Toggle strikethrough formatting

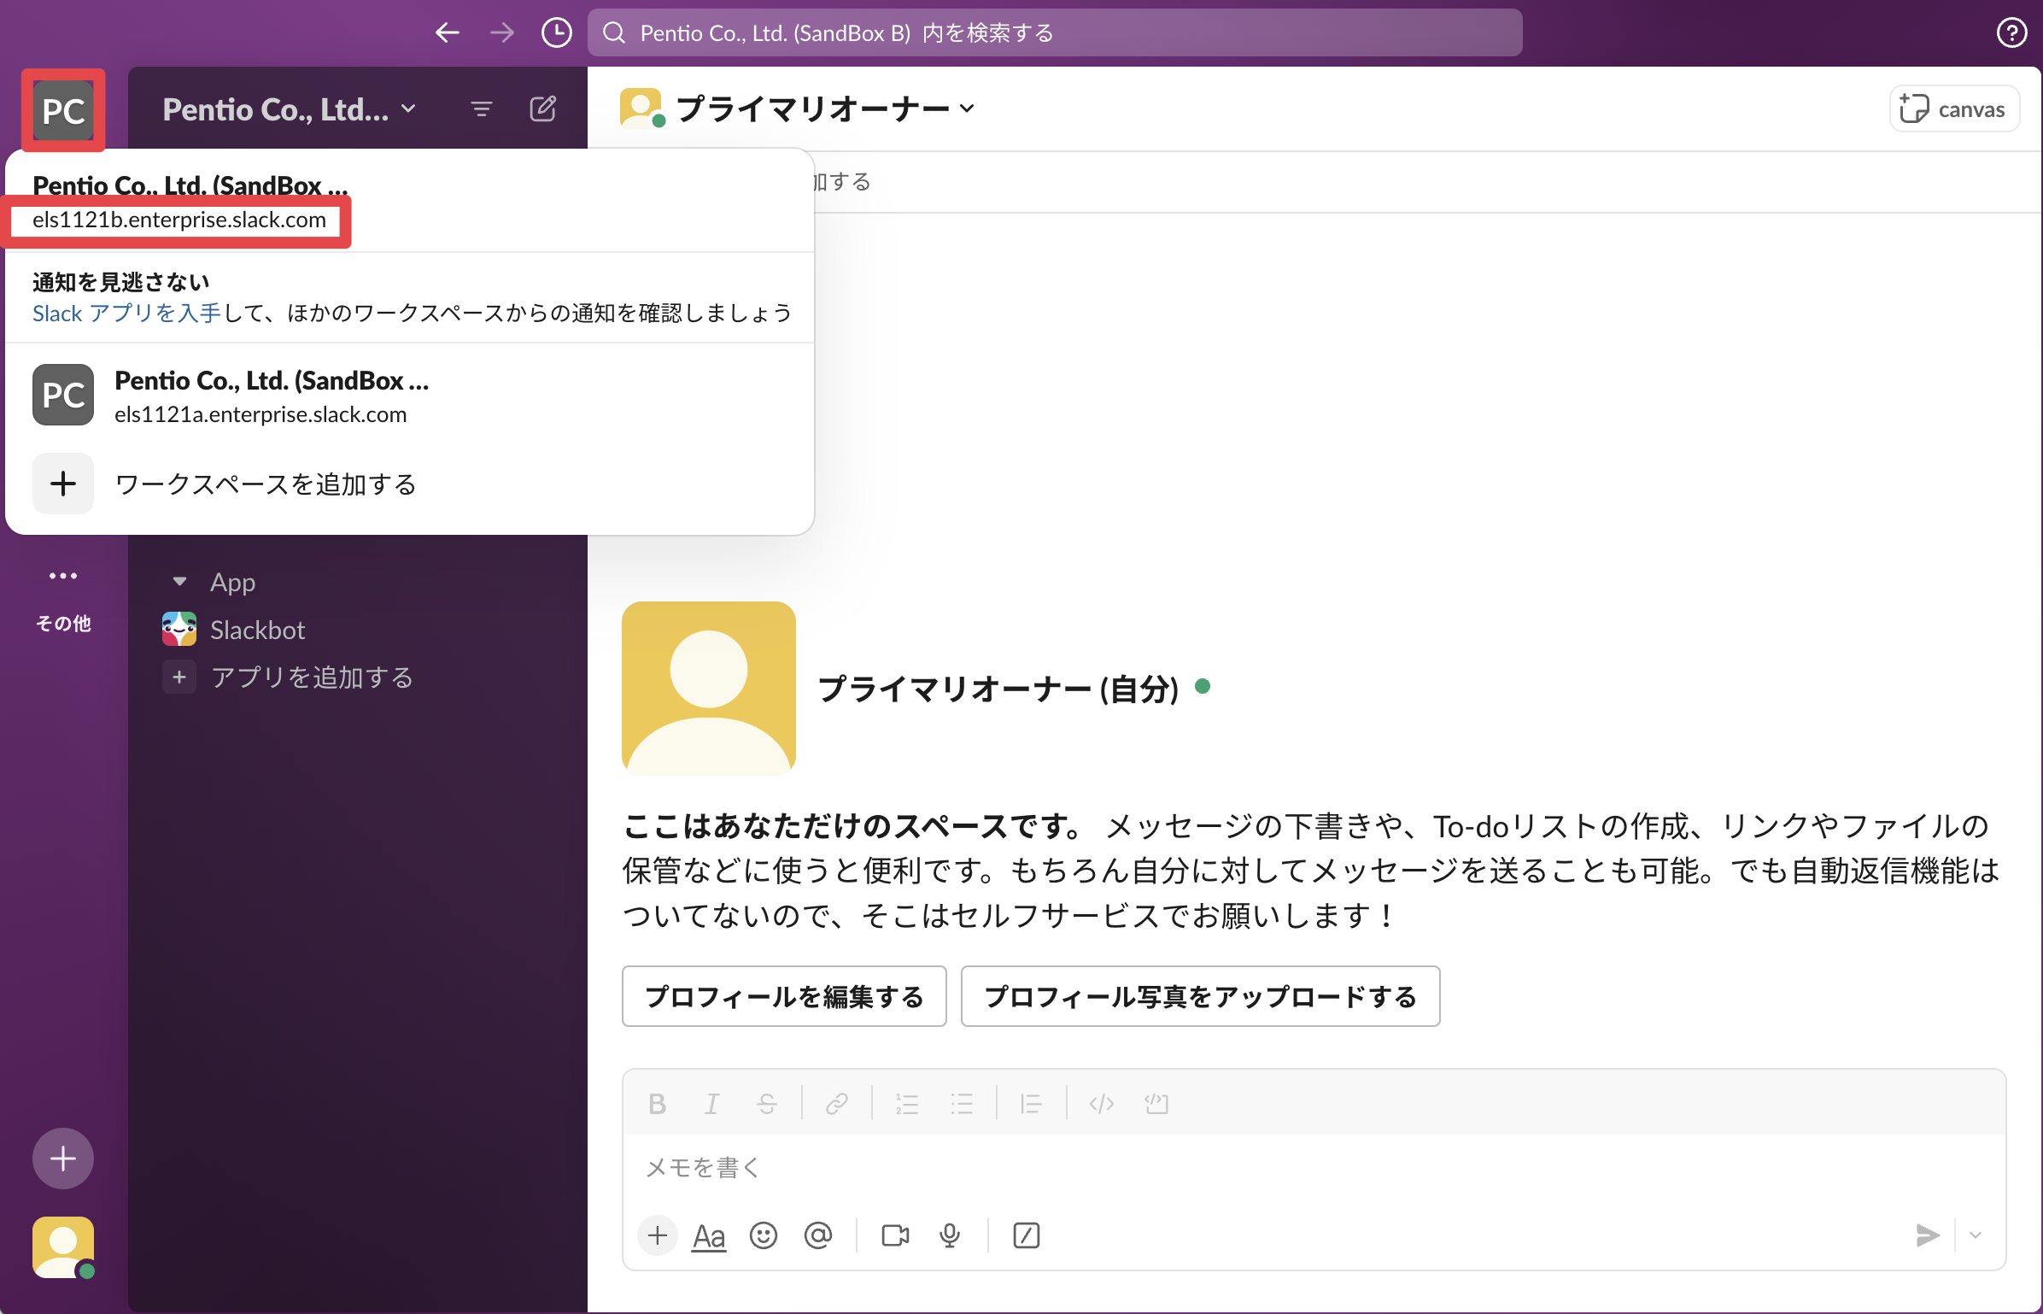coord(766,1103)
